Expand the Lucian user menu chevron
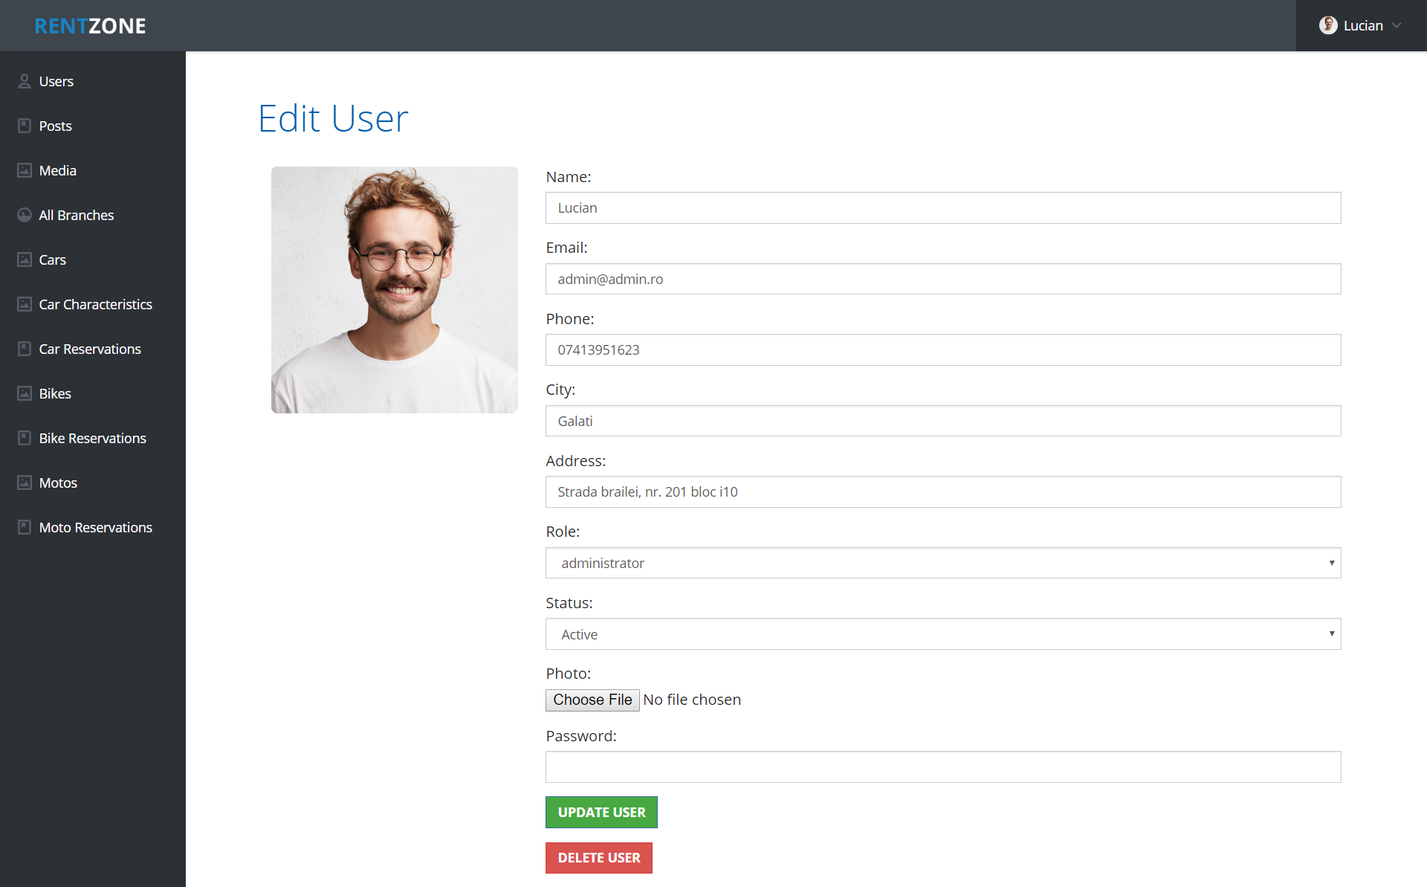 [1397, 25]
